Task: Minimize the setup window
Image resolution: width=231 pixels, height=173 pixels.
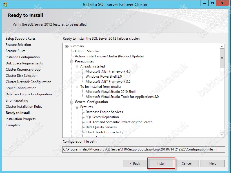Action: pos(205,3)
